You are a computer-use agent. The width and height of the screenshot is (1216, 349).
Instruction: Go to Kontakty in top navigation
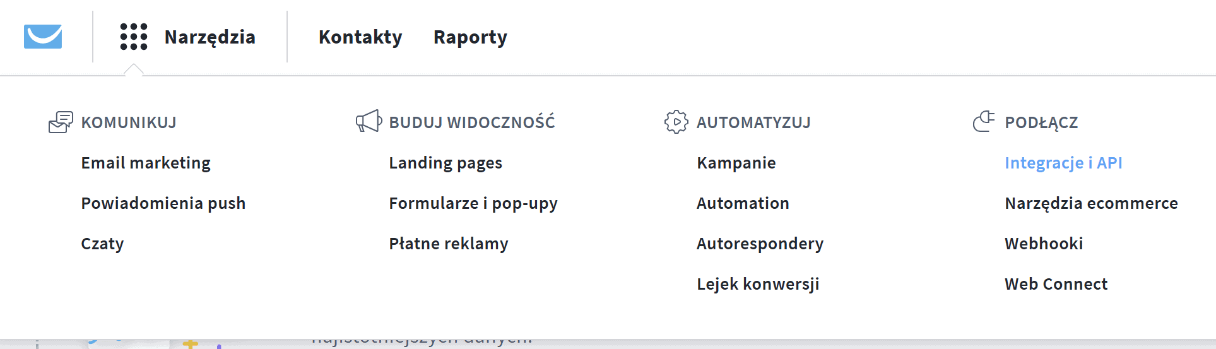[x=360, y=37]
